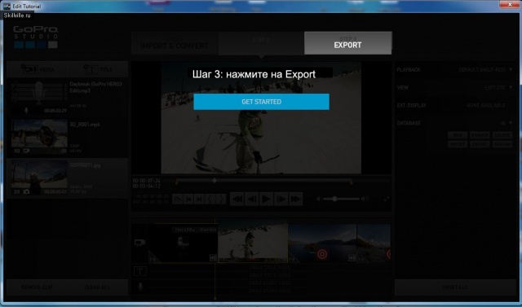Click the rewind double-arrow playback icon
Image resolution: width=522 pixels, height=307 pixels.
point(237,199)
